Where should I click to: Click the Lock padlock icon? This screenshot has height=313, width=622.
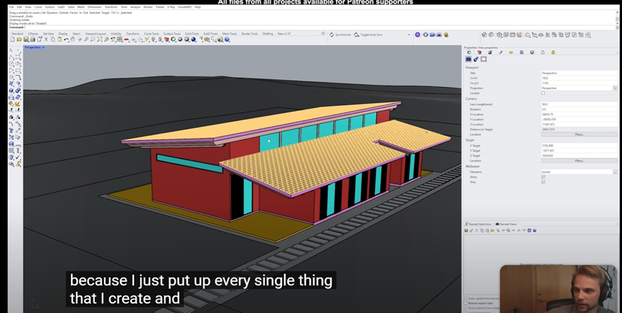pos(160,40)
